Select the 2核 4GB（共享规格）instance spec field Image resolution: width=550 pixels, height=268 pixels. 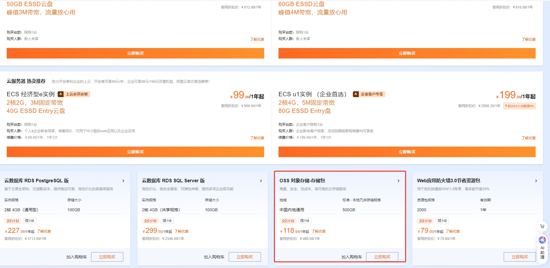click(x=171, y=210)
